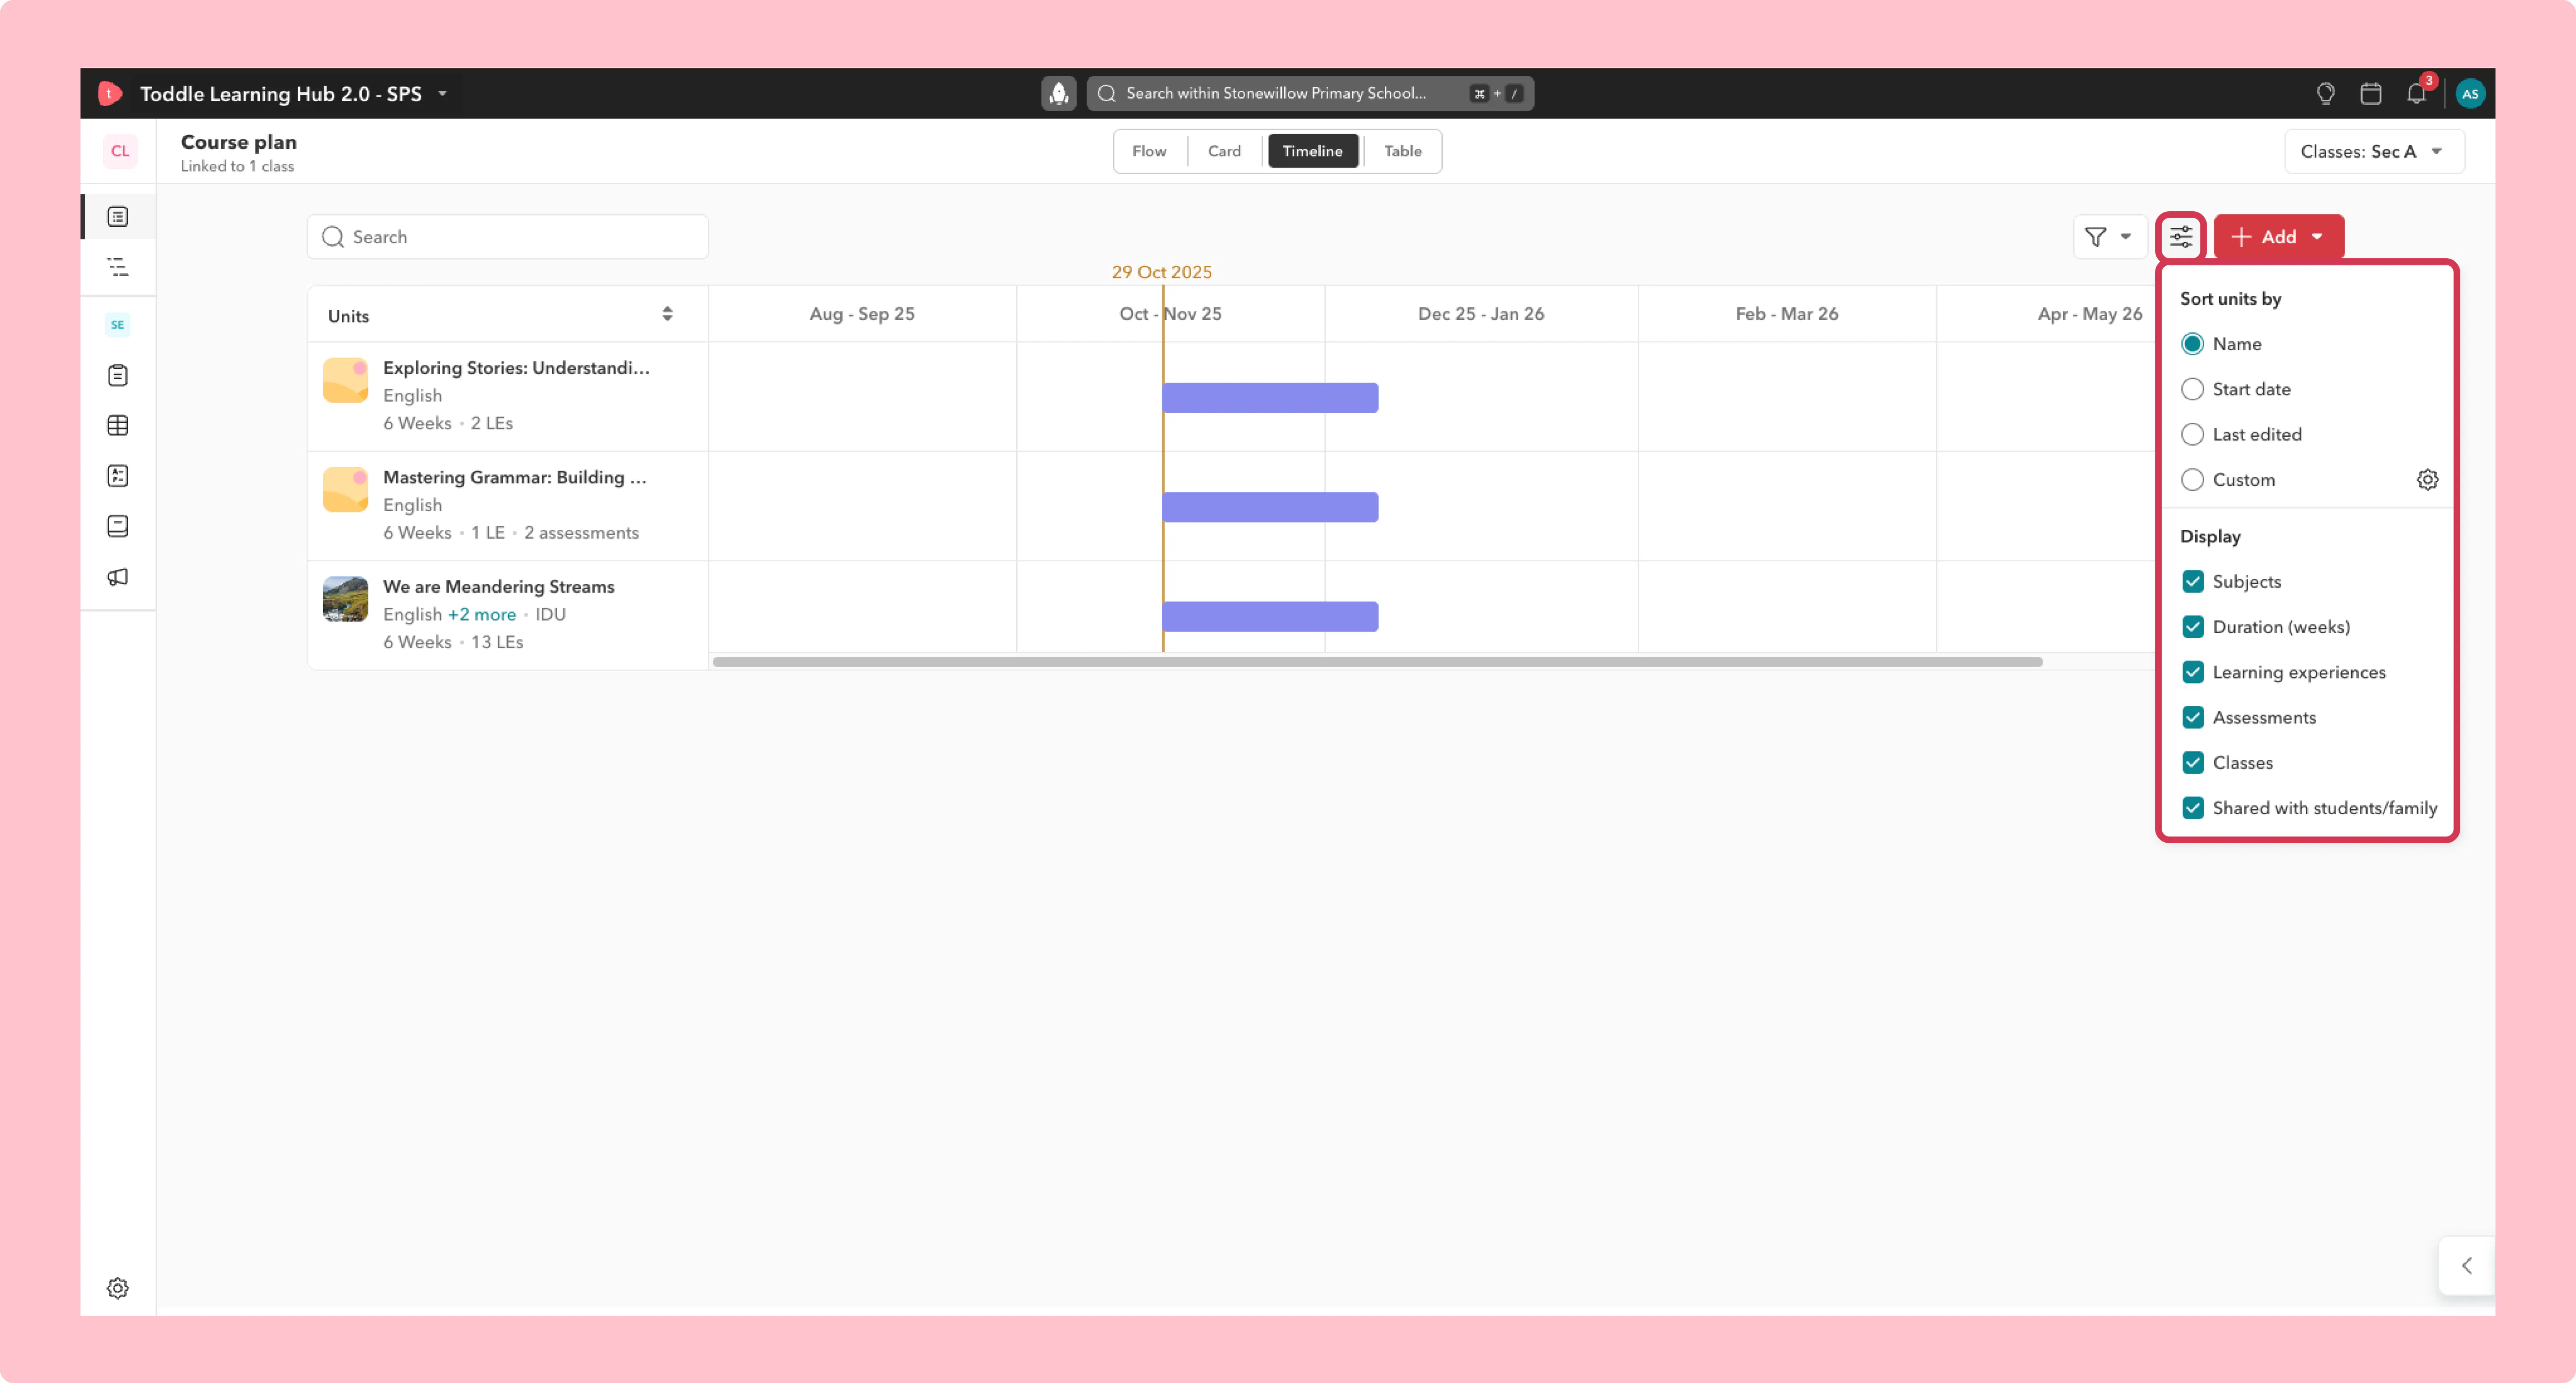Viewport: 2576px width, 1383px height.
Task: Open the outline hierarchy sidebar icon
Action: pyautogui.click(x=118, y=267)
